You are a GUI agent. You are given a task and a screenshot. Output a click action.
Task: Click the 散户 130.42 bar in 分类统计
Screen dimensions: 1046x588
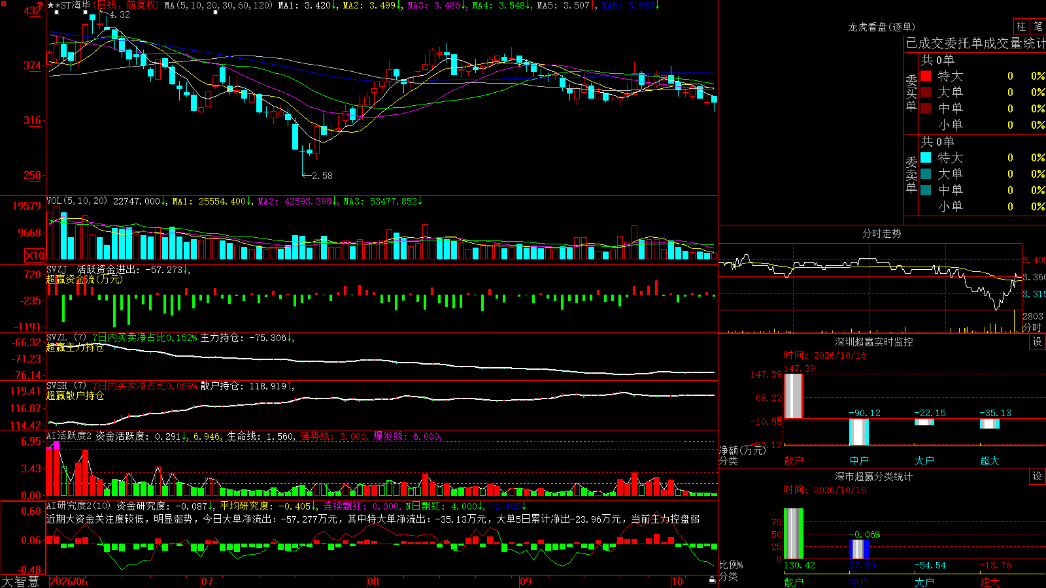pyautogui.click(x=793, y=534)
